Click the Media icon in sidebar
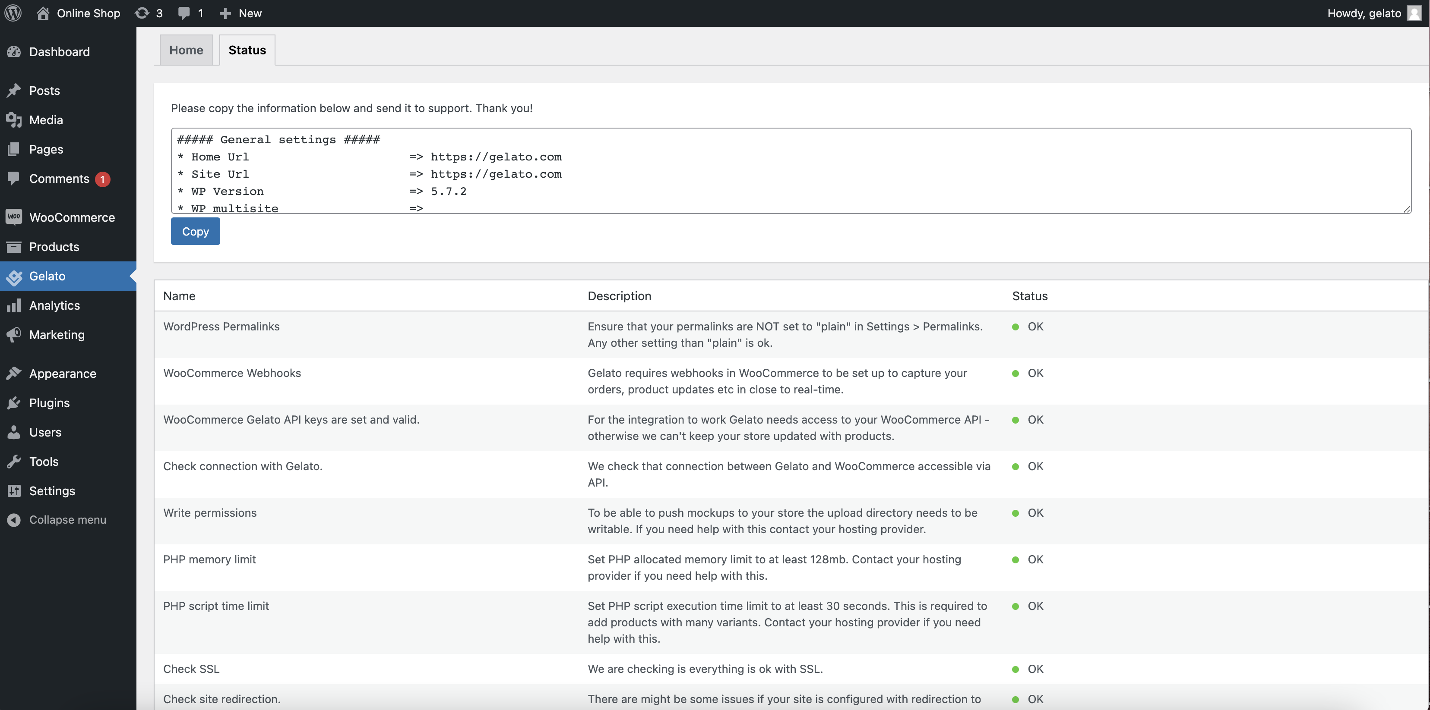The height and width of the screenshot is (710, 1430). 14,120
